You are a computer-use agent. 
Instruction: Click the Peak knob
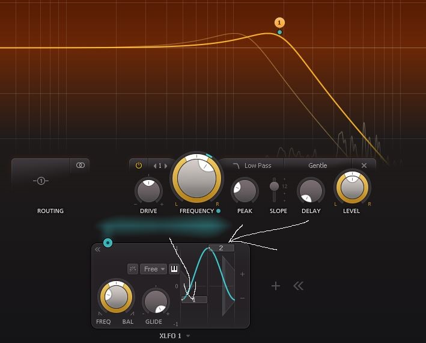click(x=245, y=191)
